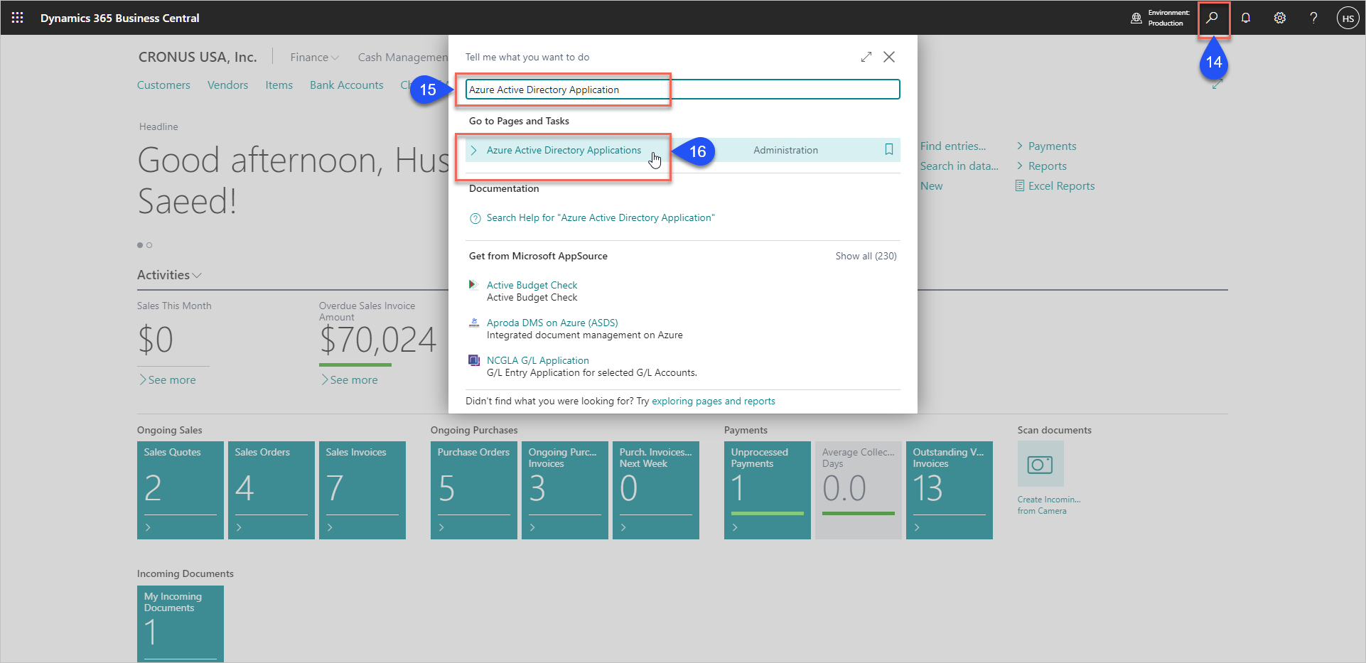Go to the Vendors menu item
1366x663 pixels.
coord(227,85)
